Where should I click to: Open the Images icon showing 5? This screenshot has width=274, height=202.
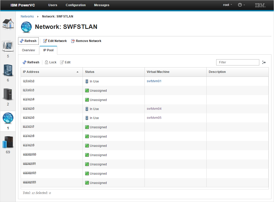(8, 46)
